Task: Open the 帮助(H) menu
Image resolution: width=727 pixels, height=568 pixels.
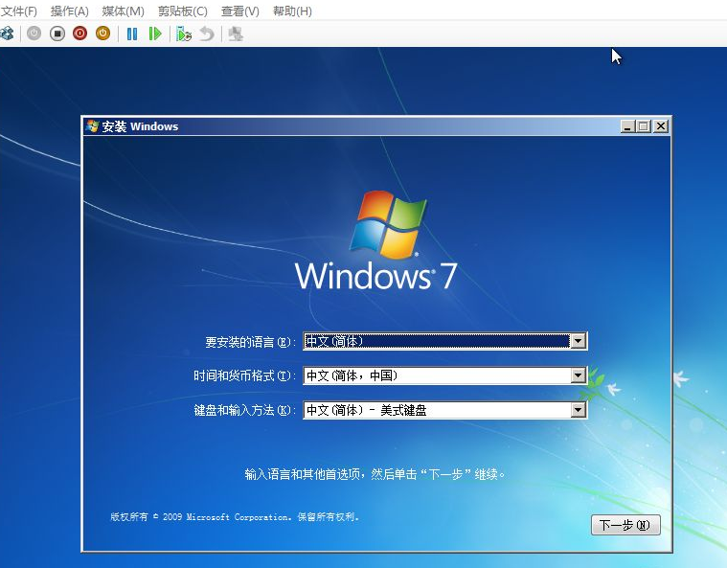Action: [x=292, y=11]
